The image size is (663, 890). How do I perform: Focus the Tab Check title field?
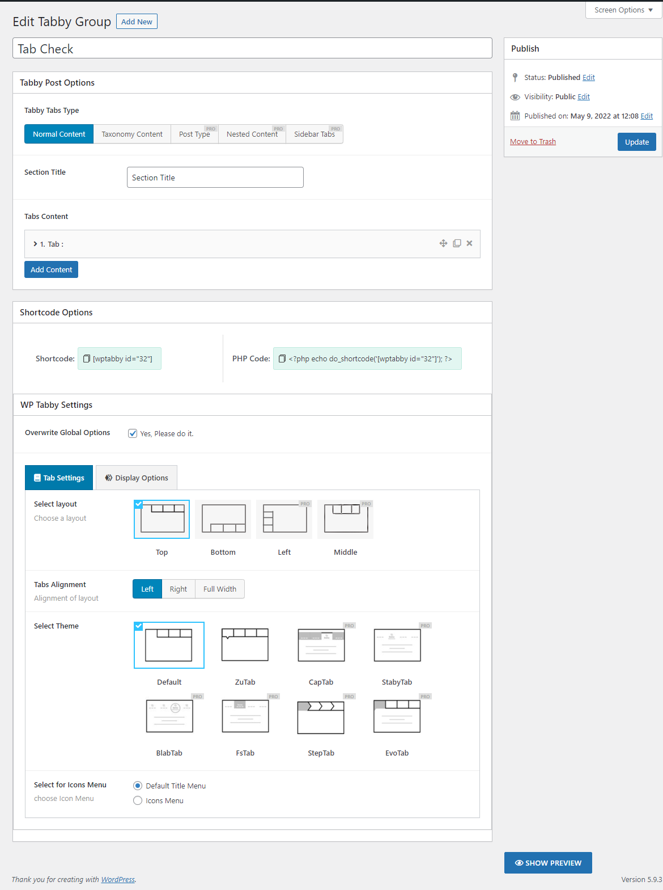coord(252,48)
